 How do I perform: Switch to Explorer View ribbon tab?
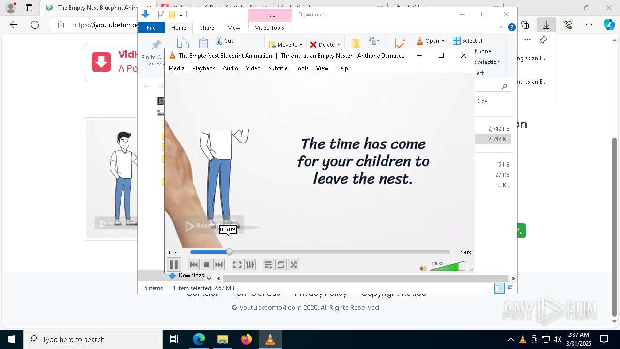point(234,28)
